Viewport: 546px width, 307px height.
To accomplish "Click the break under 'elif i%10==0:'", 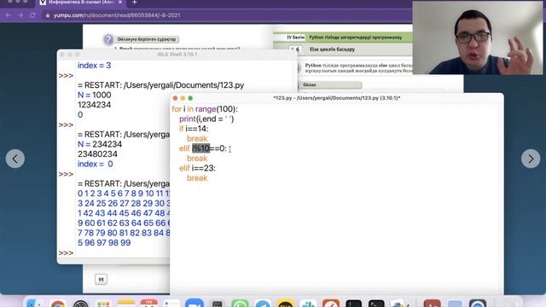I will click(197, 159).
